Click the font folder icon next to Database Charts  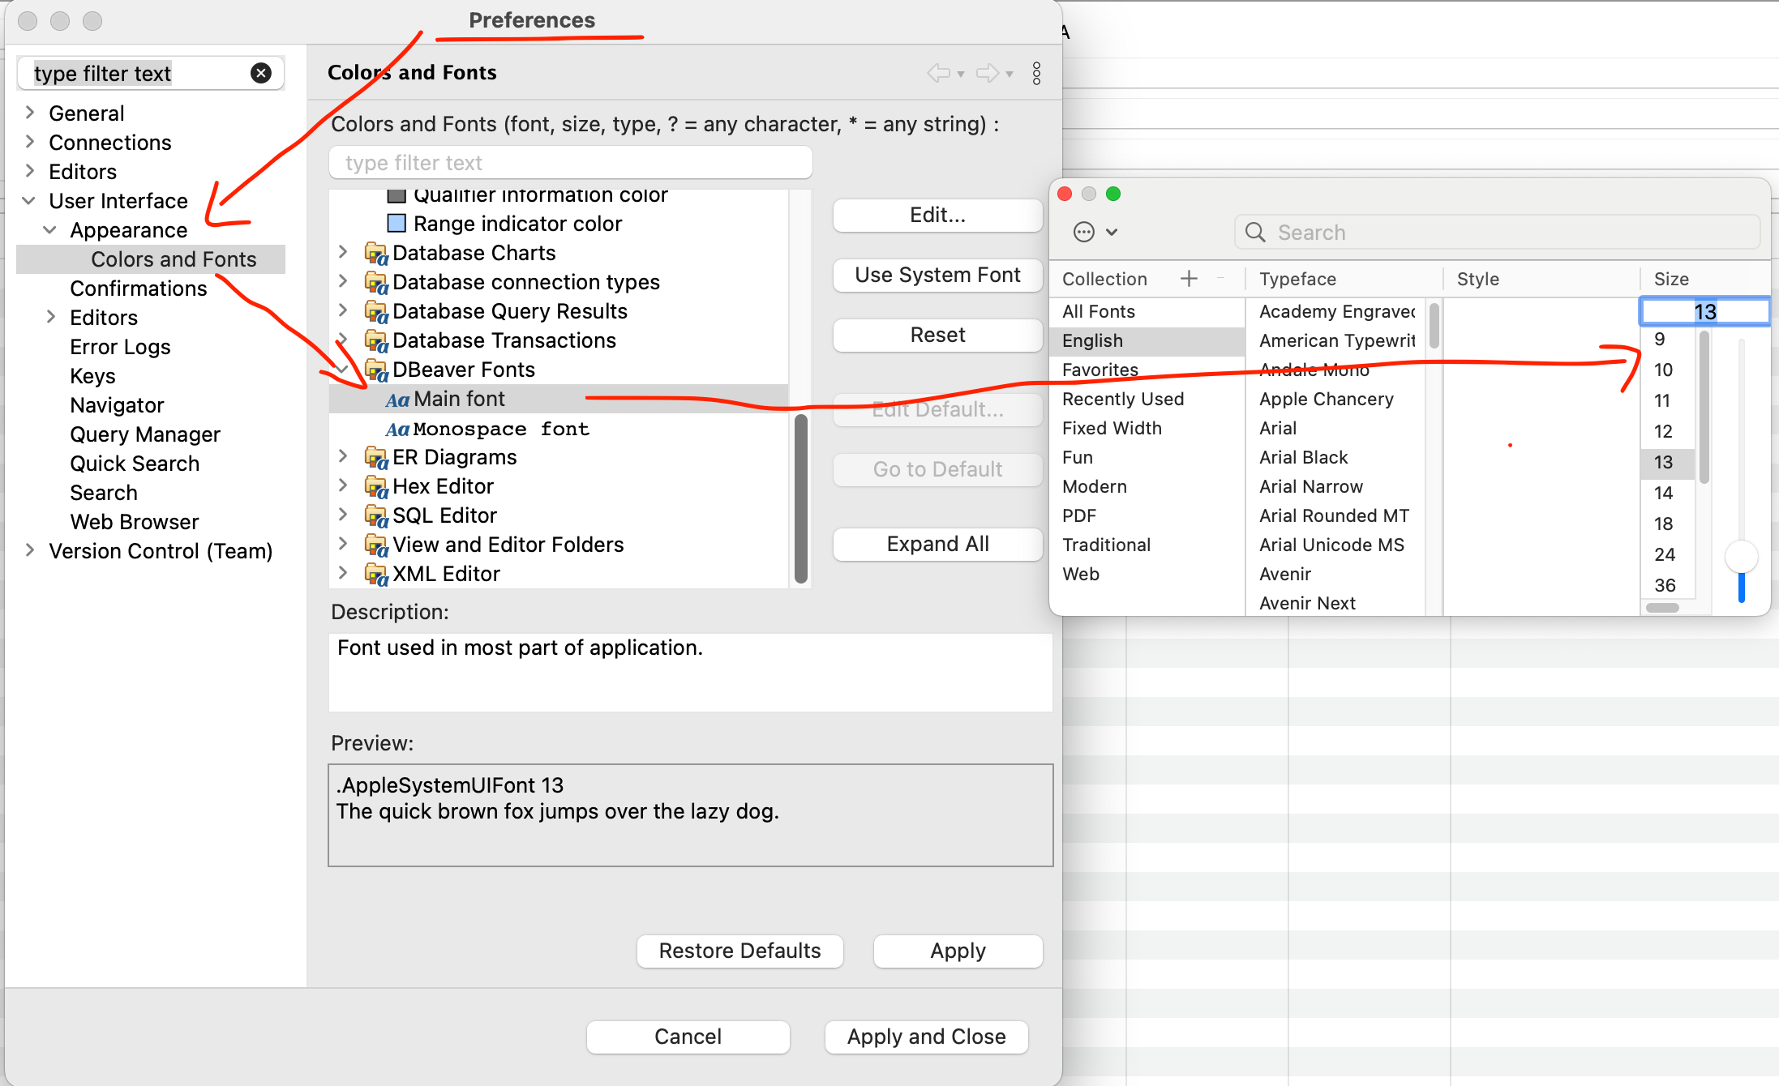[x=376, y=252]
